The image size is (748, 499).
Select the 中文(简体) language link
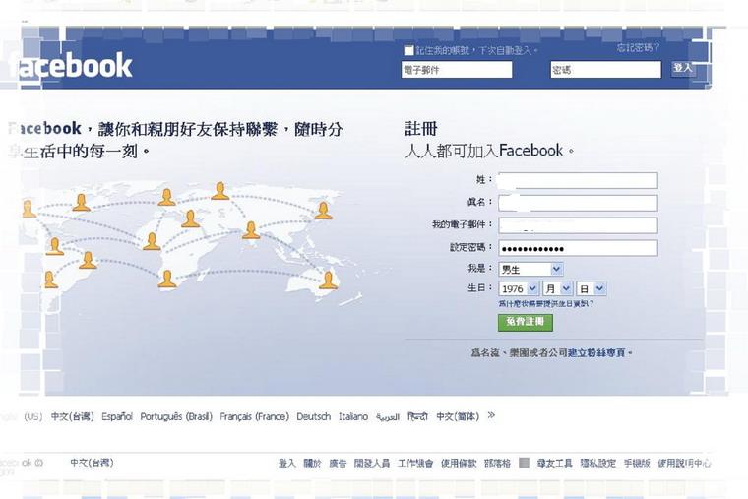coord(458,416)
